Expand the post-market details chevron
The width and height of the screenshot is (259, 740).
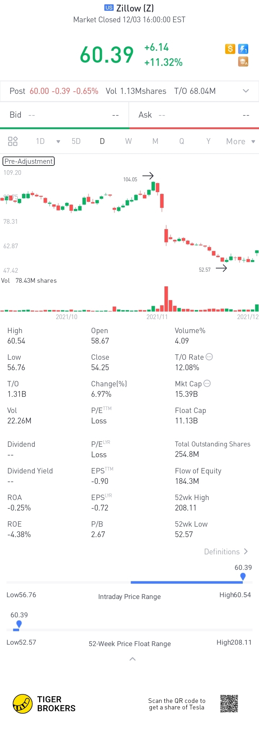pyautogui.click(x=246, y=91)
